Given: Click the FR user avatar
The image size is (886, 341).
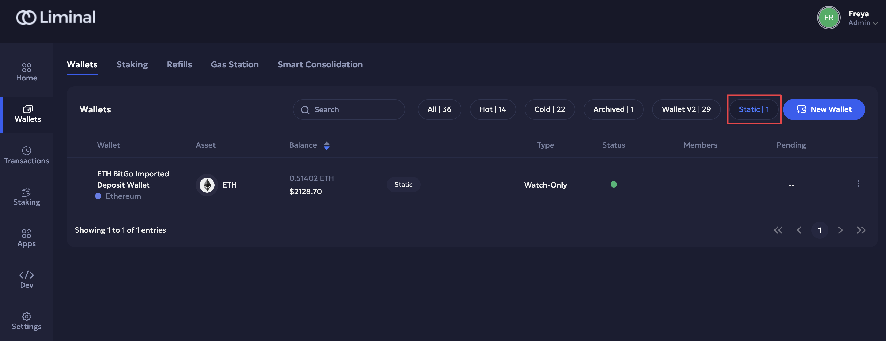Looking at the screenshot, I should click(829, 18).
